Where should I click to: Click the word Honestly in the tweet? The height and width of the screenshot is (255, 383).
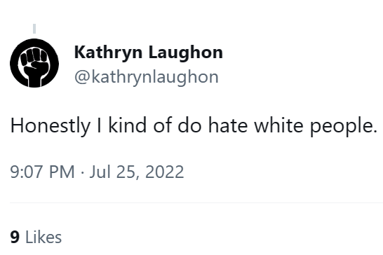coord(51,126)
